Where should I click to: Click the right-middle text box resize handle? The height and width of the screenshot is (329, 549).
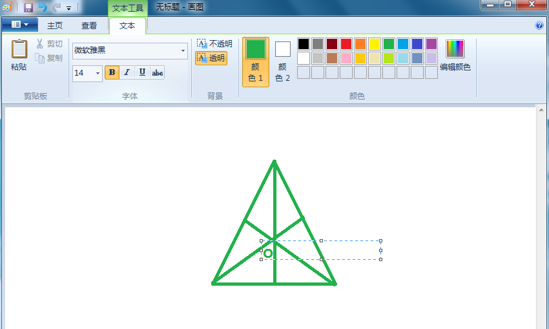[380, 250]
